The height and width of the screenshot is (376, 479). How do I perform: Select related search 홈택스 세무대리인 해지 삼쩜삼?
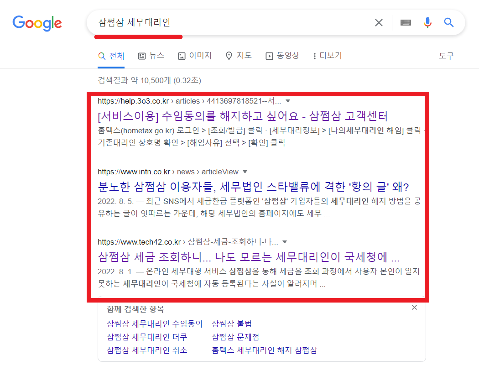265,350
